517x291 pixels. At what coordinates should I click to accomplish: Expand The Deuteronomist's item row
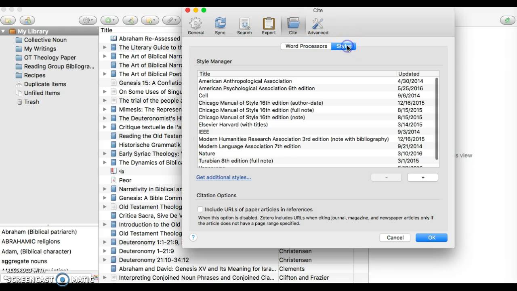pos(105,118)
